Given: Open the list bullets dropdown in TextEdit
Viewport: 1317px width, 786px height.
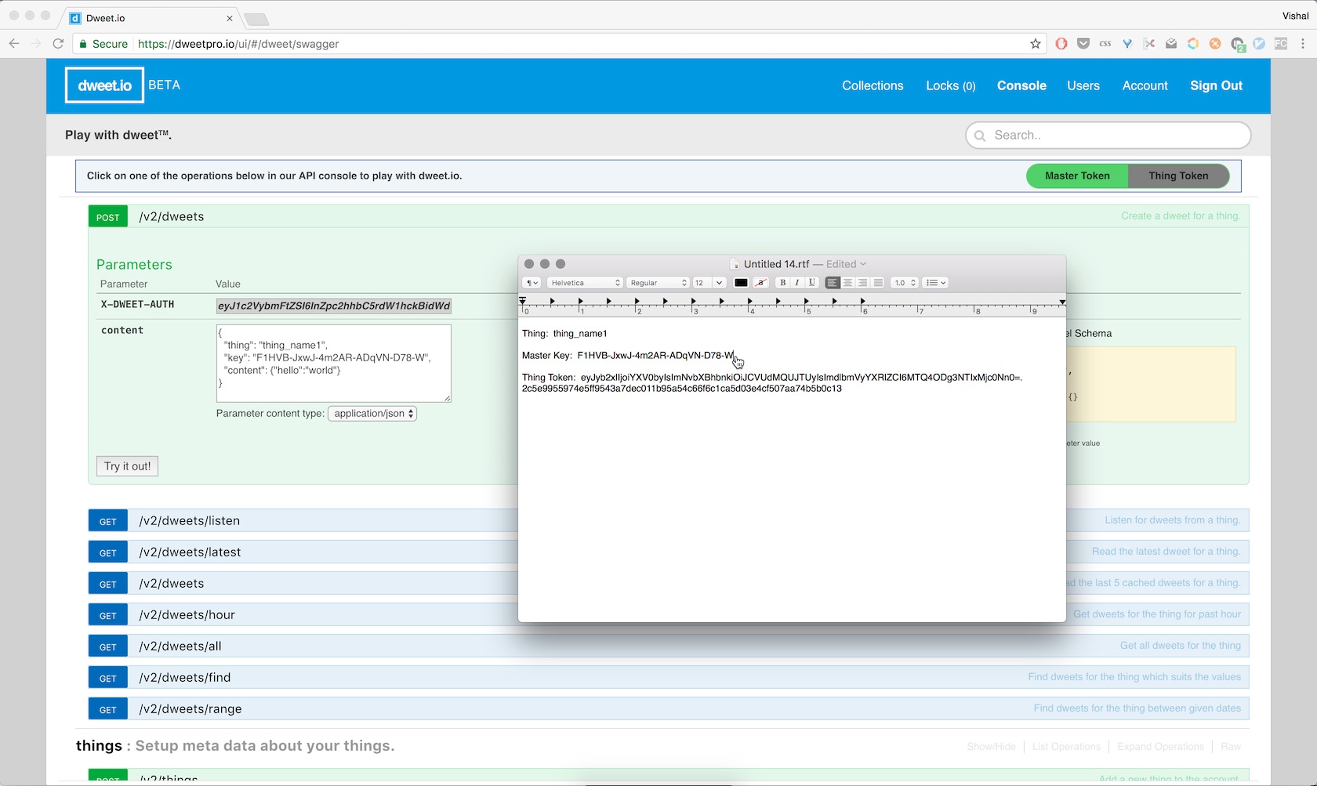Looking at the screenshot, I should click(936, 283).
